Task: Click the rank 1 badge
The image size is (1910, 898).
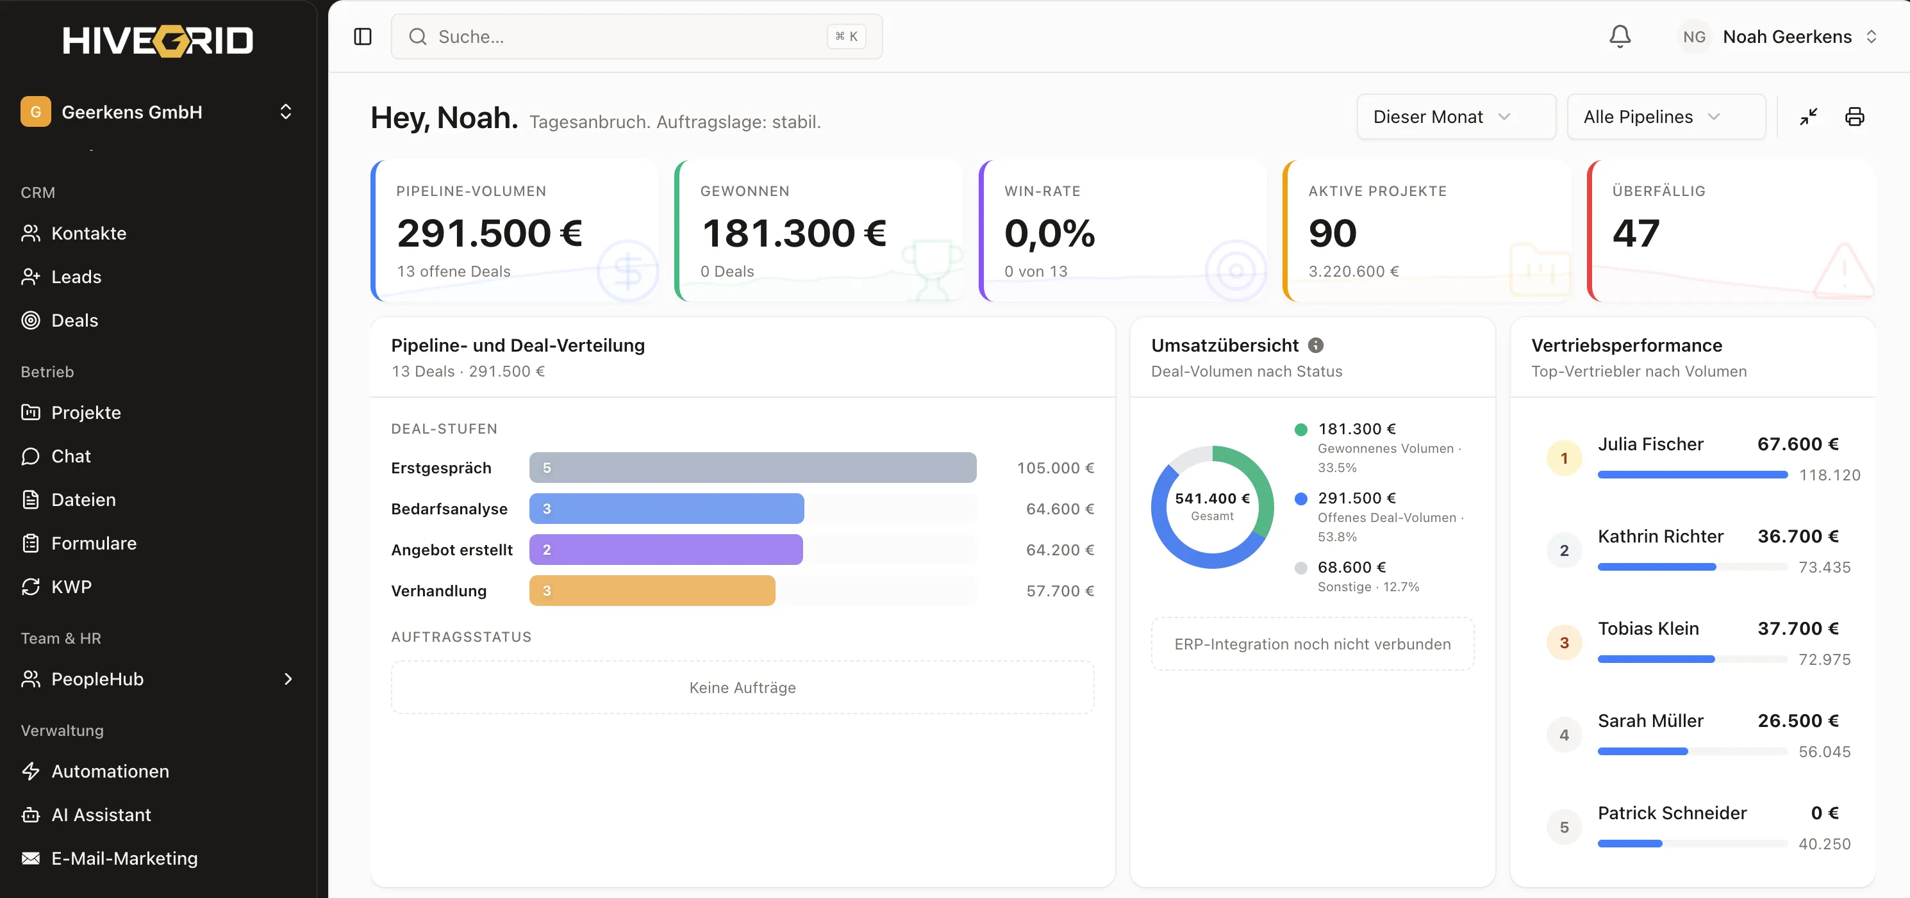Action: click(x=1564, y=458)
